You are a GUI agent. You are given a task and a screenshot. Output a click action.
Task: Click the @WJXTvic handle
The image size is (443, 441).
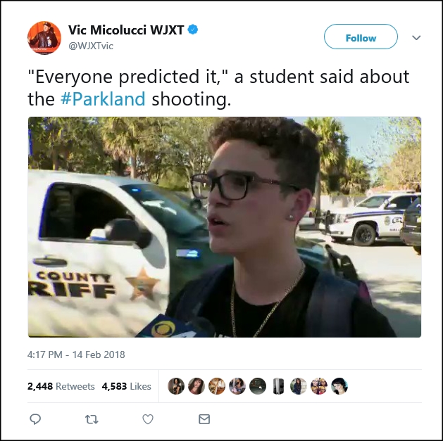tap(91, 46)
